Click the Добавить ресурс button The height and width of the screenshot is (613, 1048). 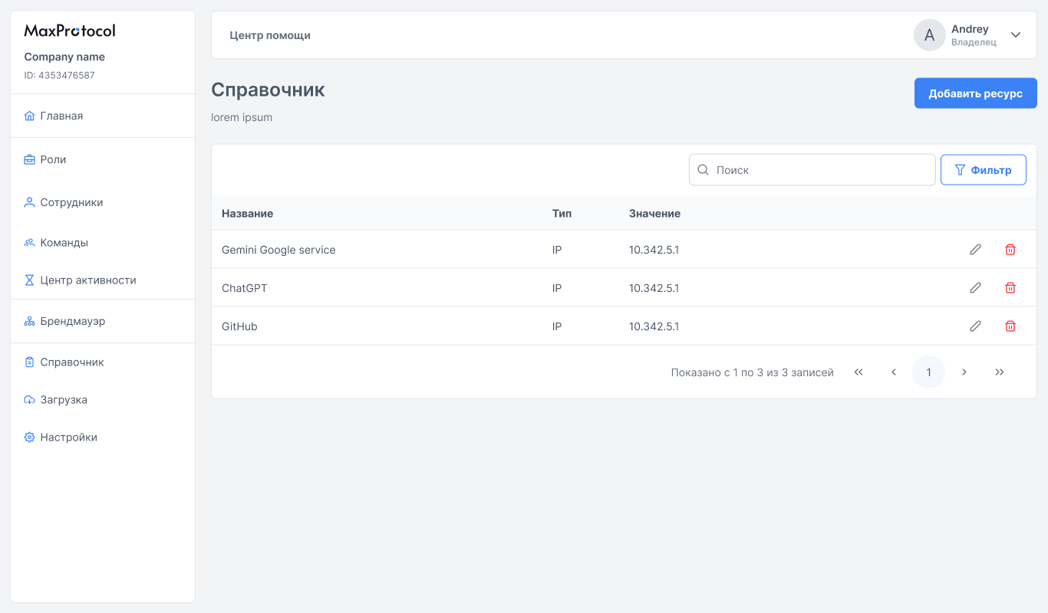coord(975,93)
